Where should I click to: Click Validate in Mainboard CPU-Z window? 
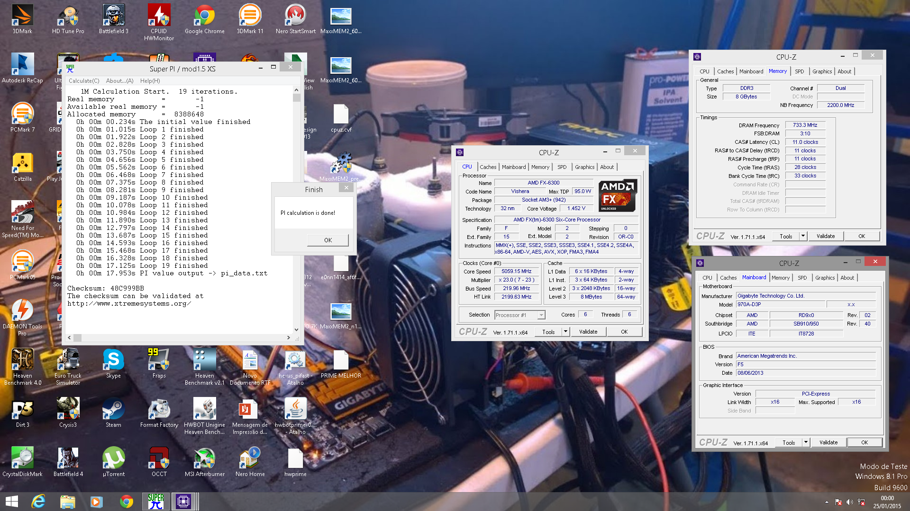(x=828, y=442)
